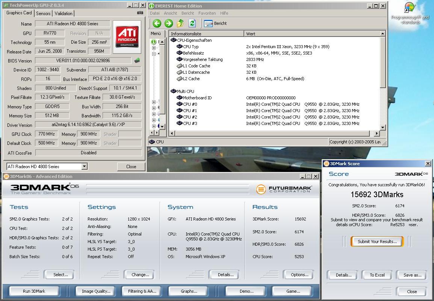Click the Motherboard ID row icon
This screenshot has width=434, height=301.
tap(179, 97)
